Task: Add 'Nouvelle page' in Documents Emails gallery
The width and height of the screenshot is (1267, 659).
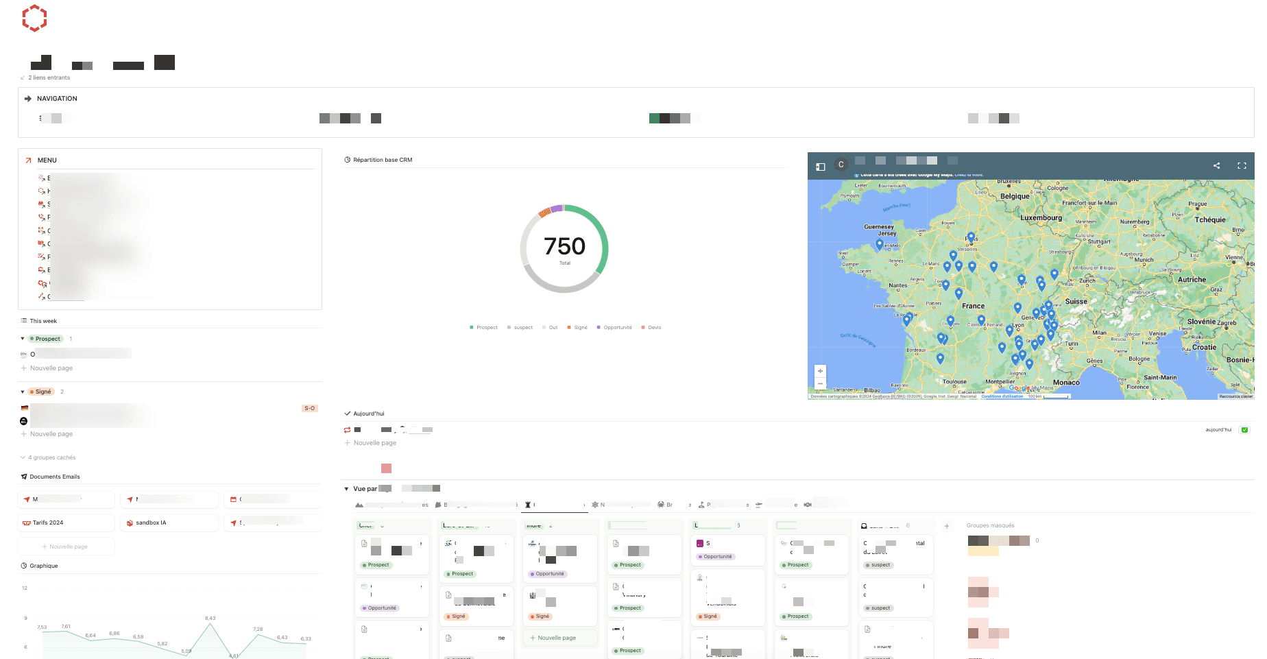Action: 67,547
